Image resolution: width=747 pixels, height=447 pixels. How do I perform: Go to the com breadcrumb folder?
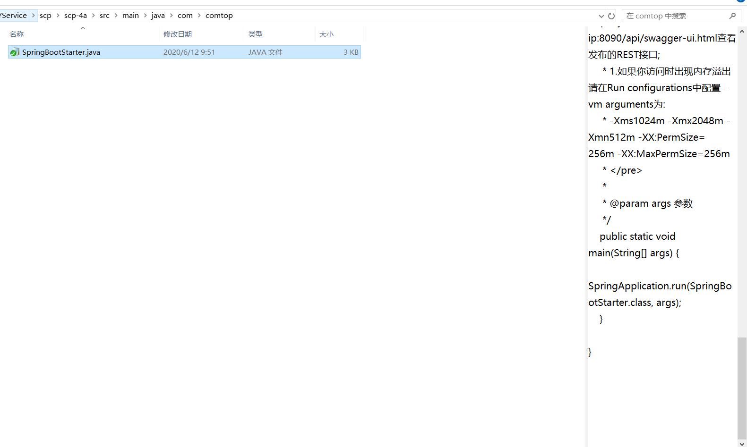coord(185,15)
